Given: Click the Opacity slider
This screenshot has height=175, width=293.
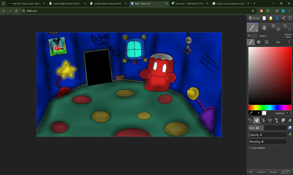Looking at the screenshot, I should click(x=268, y=135).
